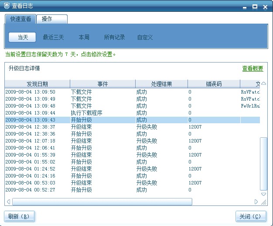Screen dimensions: 273x226
Task: Select the row dated 2009-08-04 12:07:18
Action: (x=132, y=141)
